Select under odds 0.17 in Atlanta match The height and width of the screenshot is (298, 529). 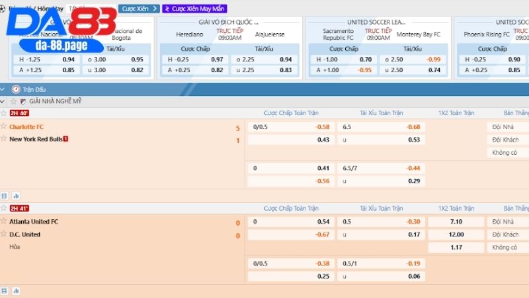tap(382, 234)
